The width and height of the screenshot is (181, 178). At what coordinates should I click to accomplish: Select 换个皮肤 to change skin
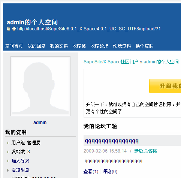(x=144, y=46)
